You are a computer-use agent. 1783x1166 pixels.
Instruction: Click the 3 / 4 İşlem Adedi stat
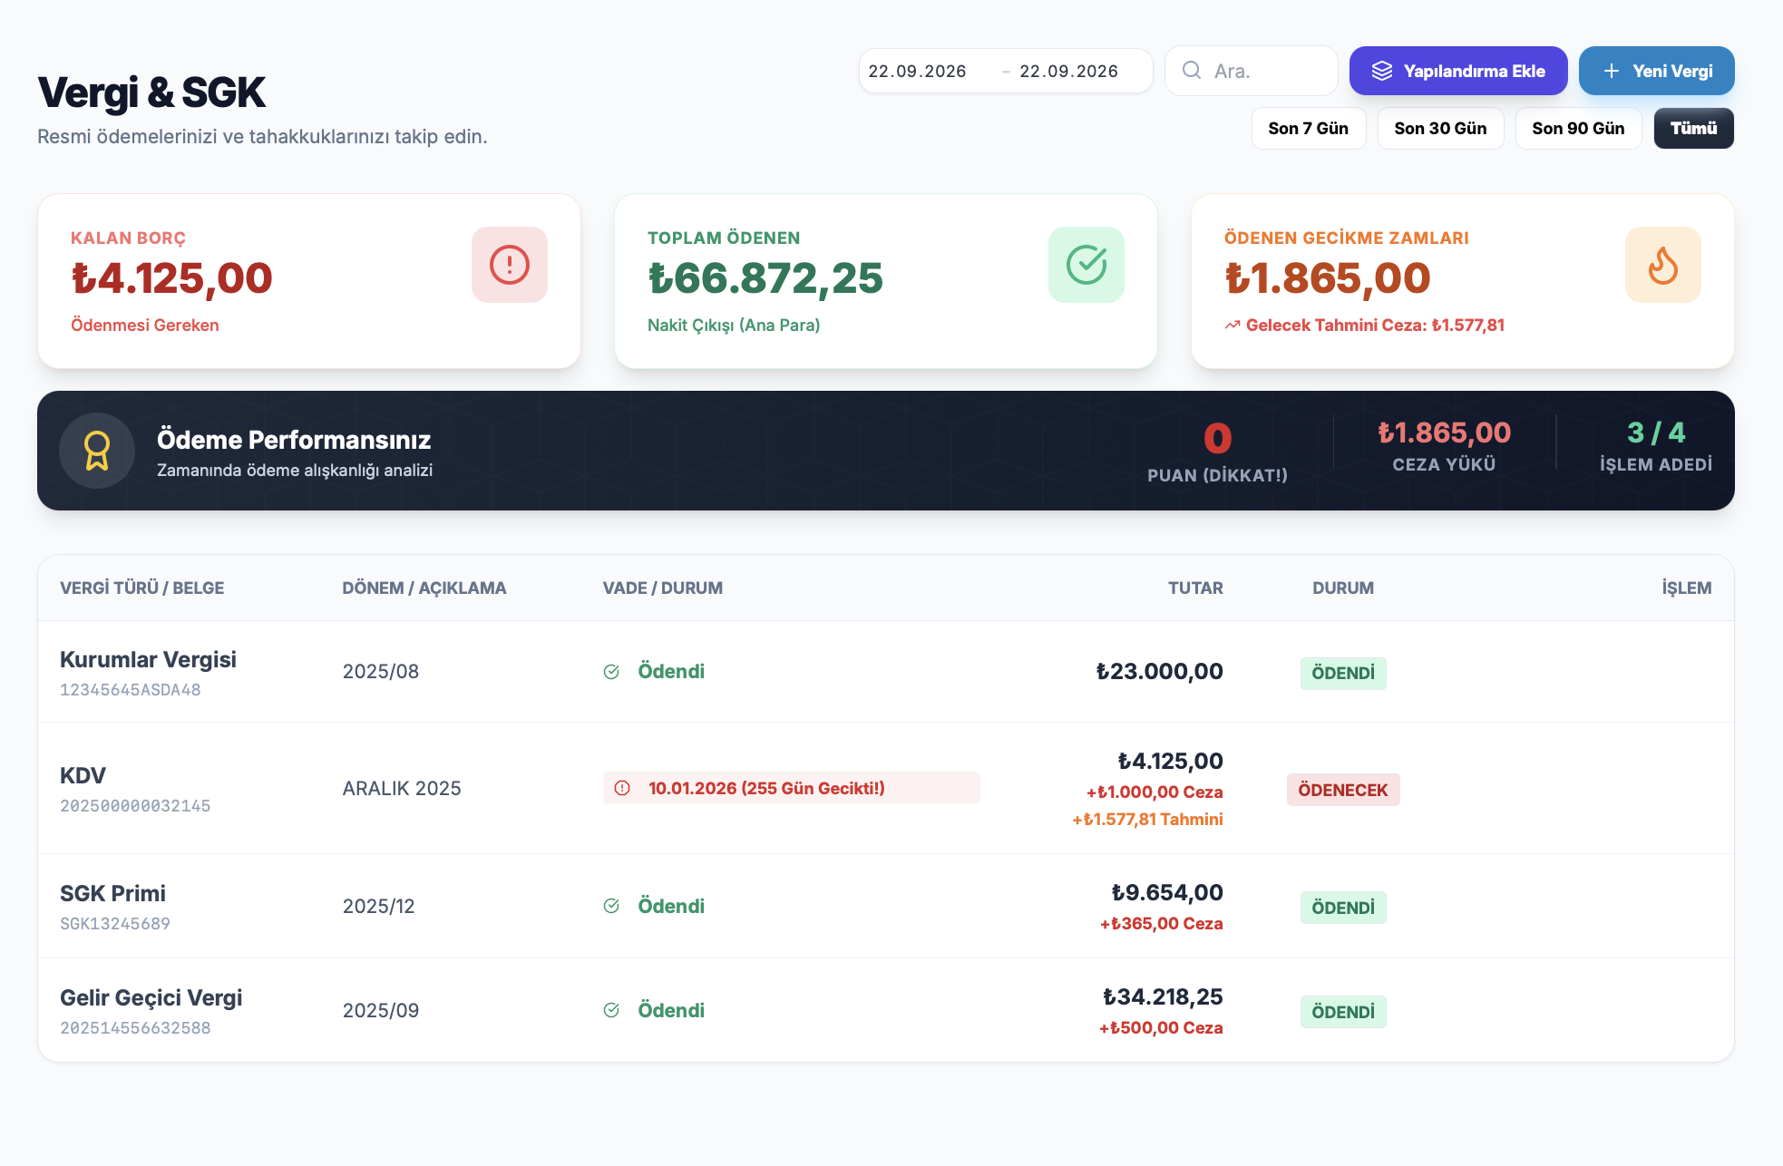click(1656, 446)
